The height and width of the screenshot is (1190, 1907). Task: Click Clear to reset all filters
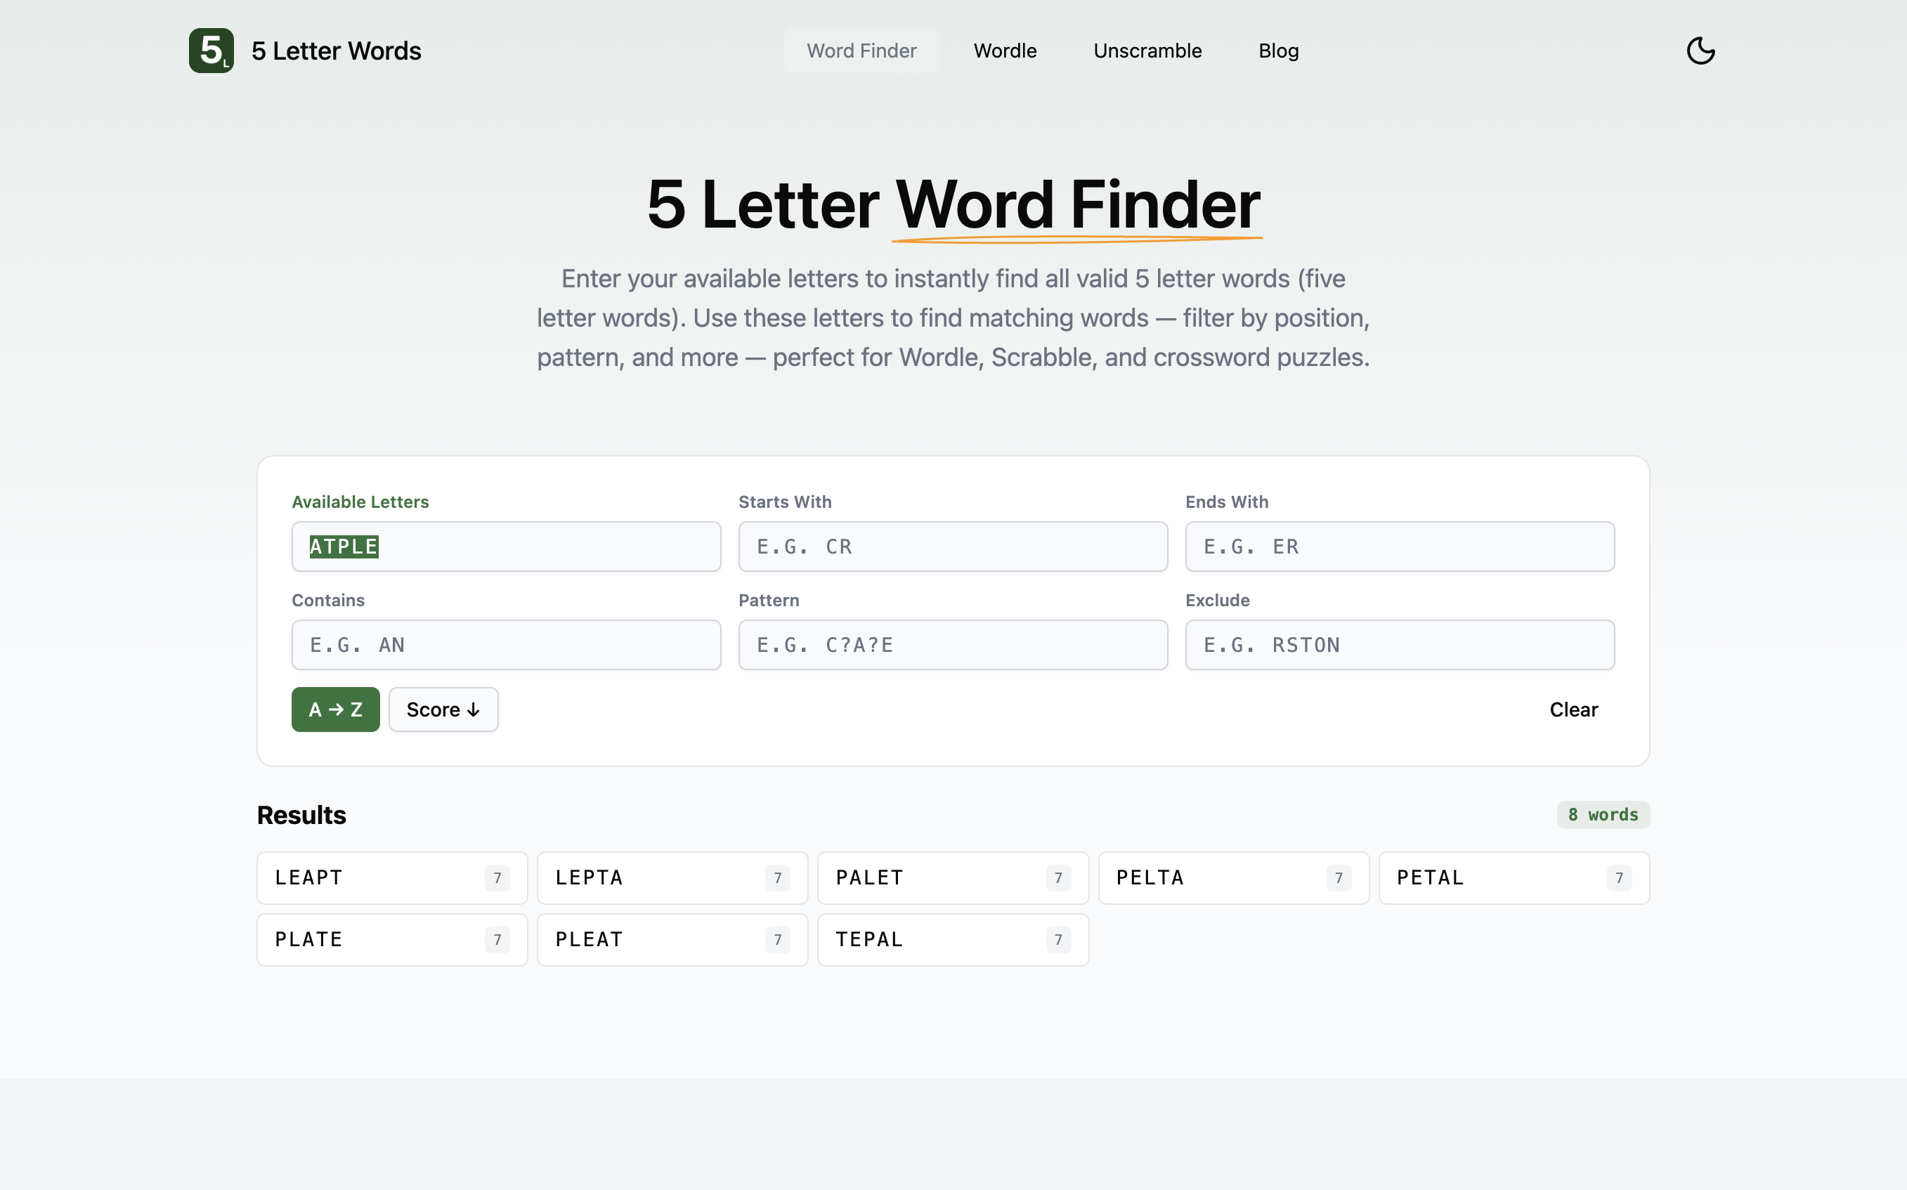point(1573,709)
